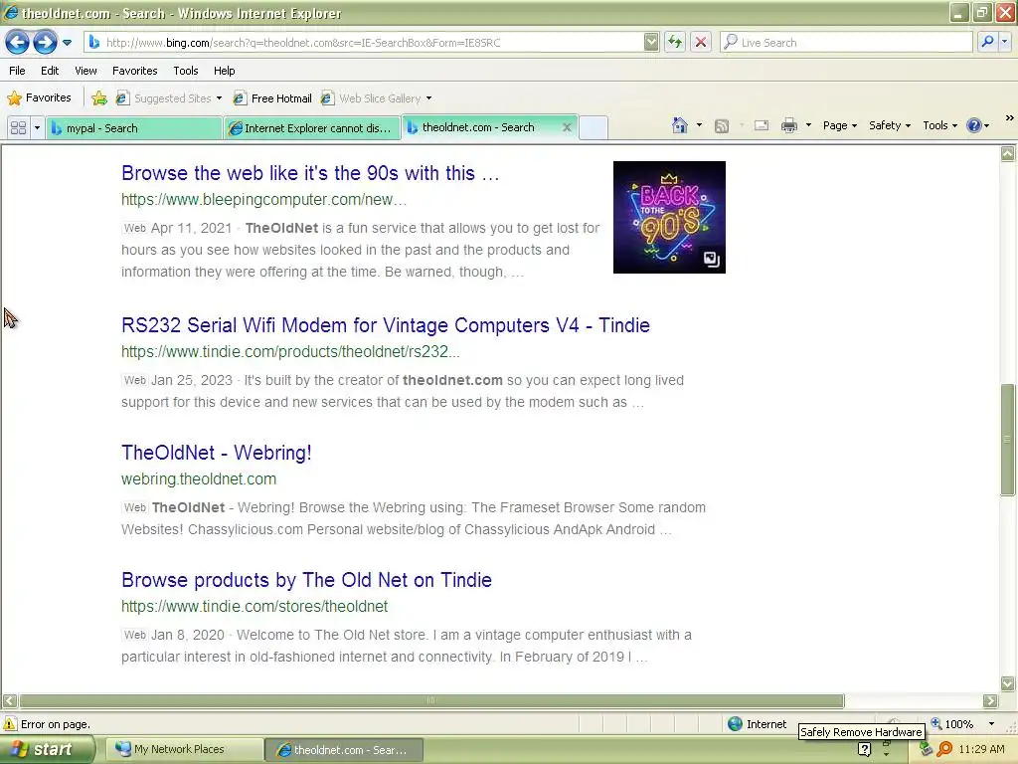Switch to the mypal - Search tab
The image size is (1018, 764).
134,128
